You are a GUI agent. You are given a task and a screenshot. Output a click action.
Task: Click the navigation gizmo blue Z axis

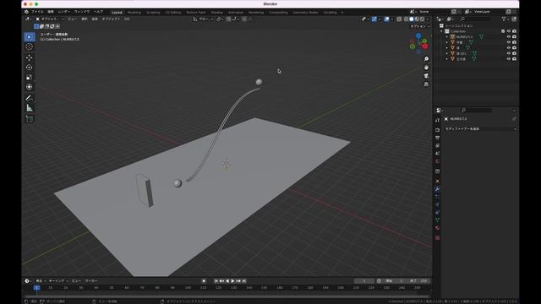(418, 35)
